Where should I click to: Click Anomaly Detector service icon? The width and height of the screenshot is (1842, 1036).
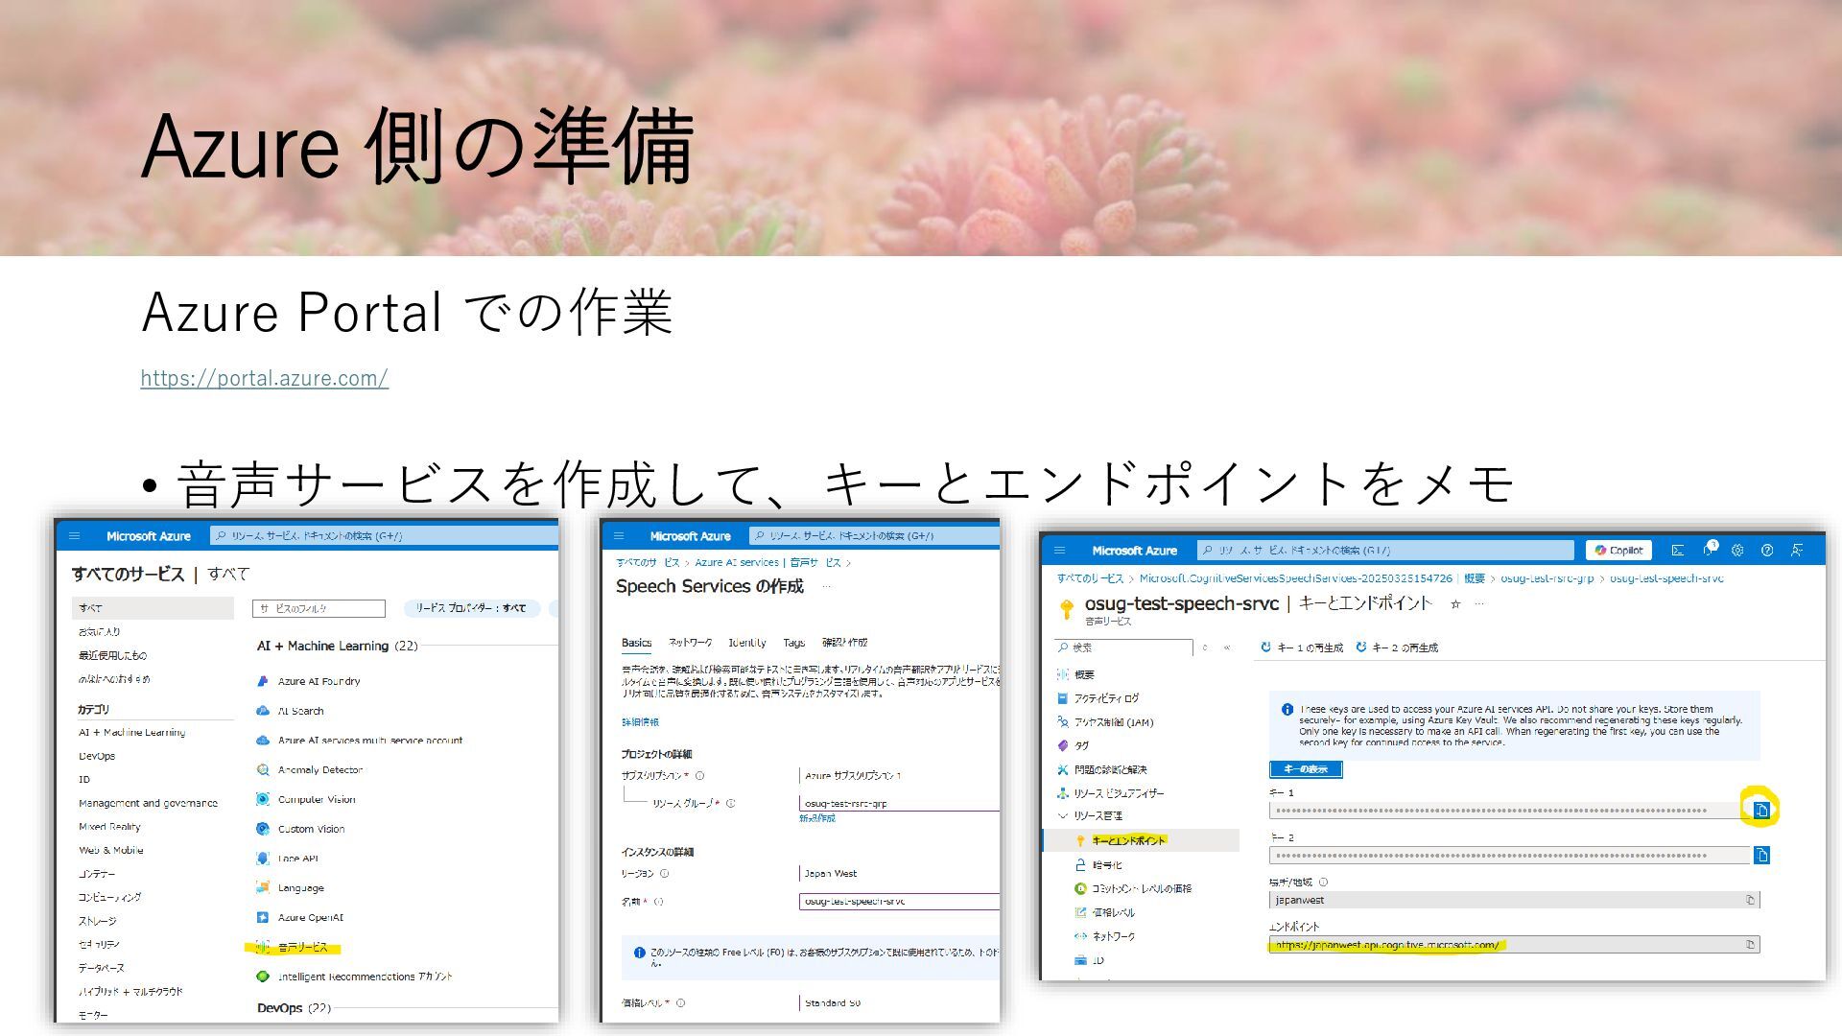263,770
